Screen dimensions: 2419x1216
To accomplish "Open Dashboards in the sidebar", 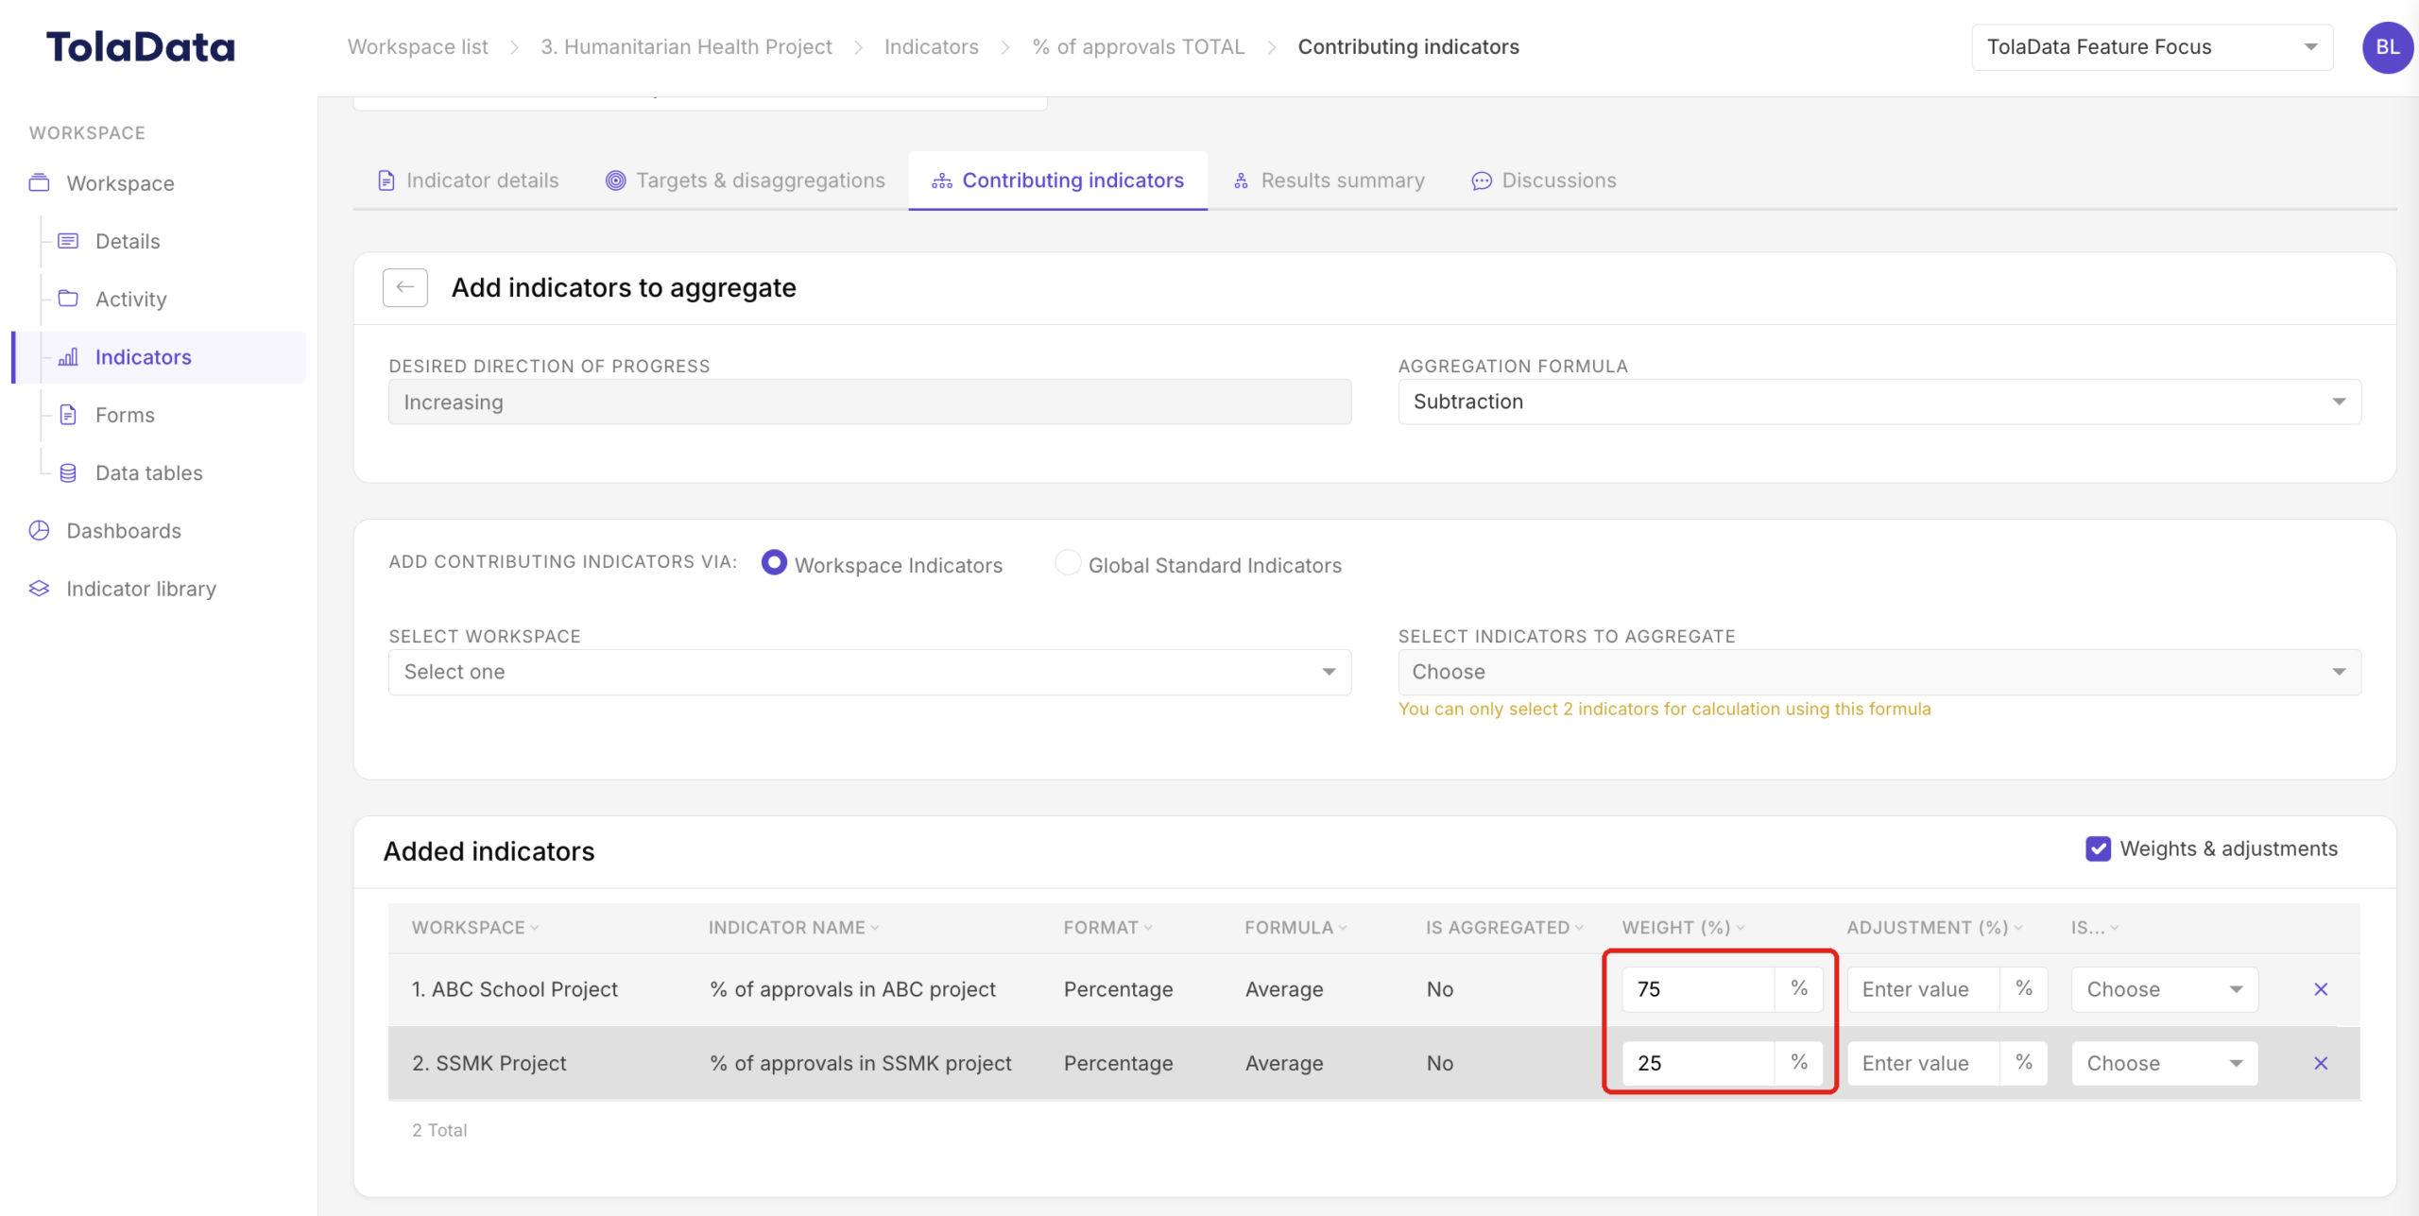I will [124, 530].
